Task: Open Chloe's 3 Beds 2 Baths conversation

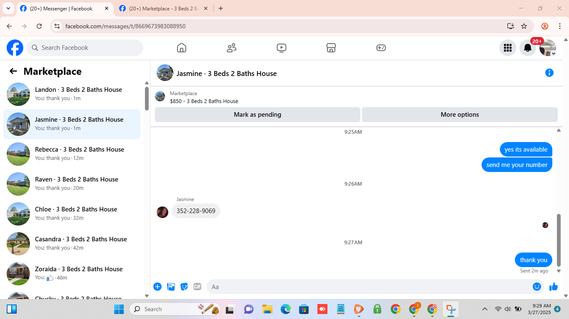Action: 72,214
